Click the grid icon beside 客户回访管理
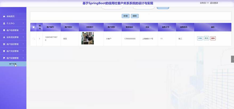The width and height of the screenshot is (234, 109). click(4, 44)
